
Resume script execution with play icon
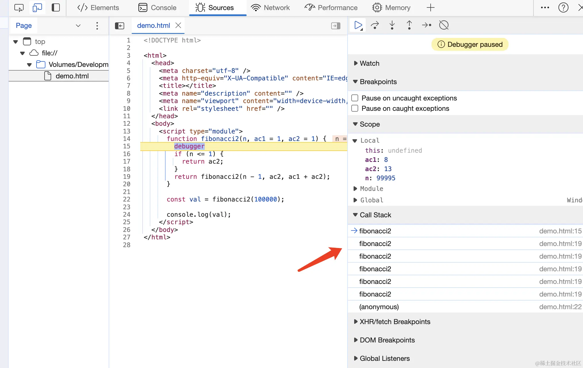(358, 25)
